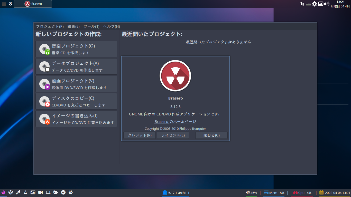Click the Brasero taskbar window button
The width and height of the screenshot is (351, 197).
click(x=33, y=4)
